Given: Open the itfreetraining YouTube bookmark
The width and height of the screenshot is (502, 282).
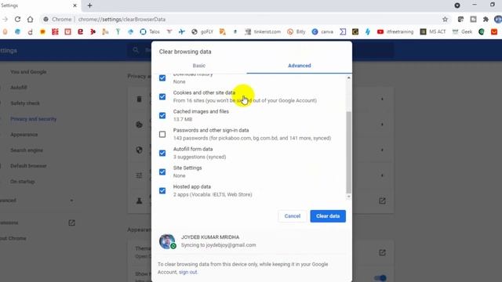Looking at the screenshot, I should 395,31.
